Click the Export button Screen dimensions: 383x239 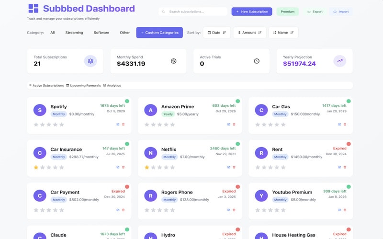tap(315, 11)
